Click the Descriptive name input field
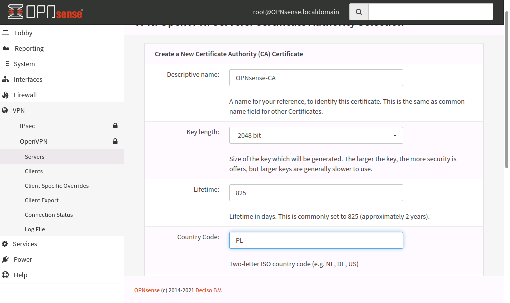This screenshot has width=510, height=303. (316, 78)
